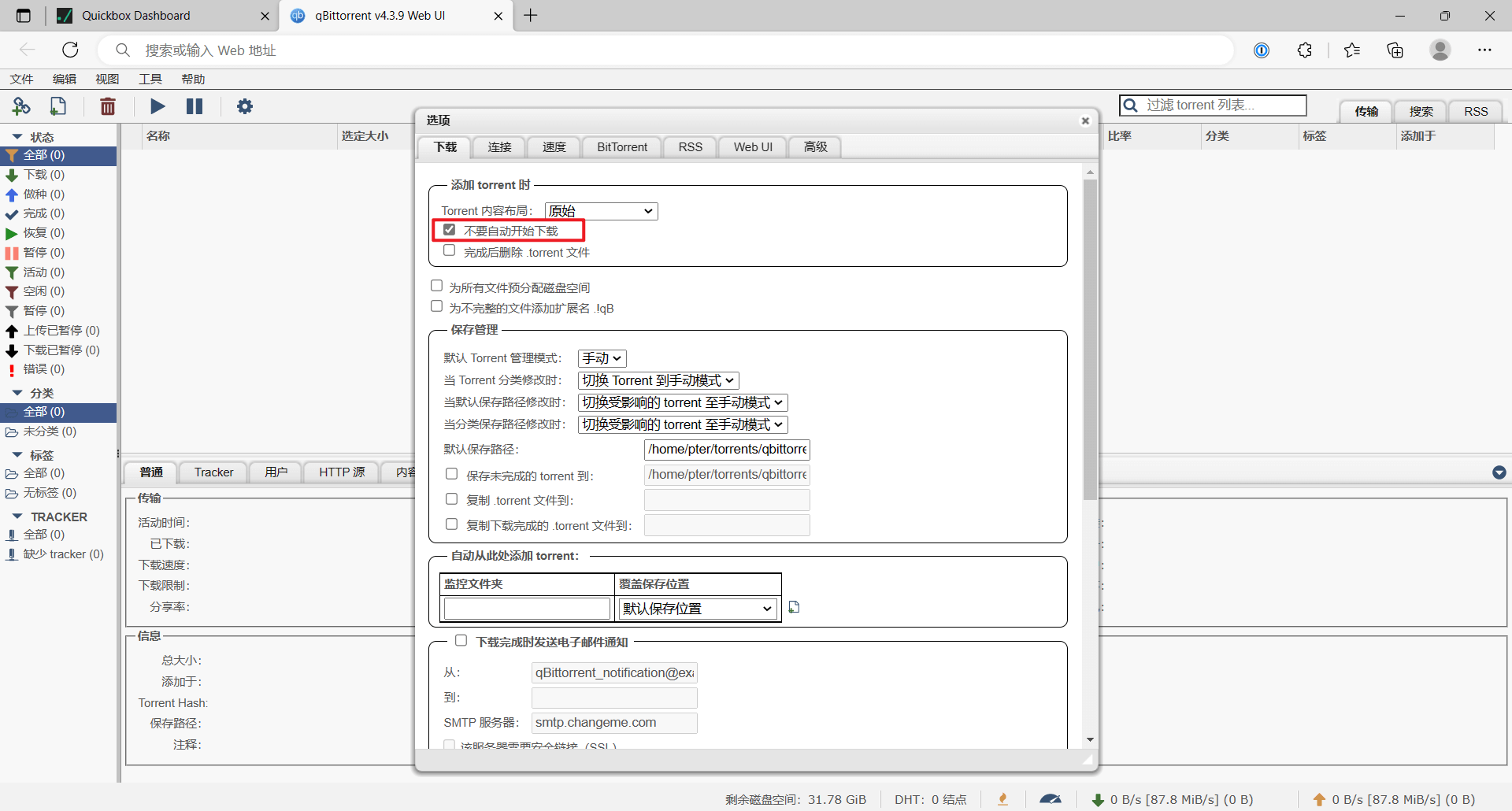Open the 覆盖保存位置 dropdown
The image size is (1512, 811).
tap(696, 609)
